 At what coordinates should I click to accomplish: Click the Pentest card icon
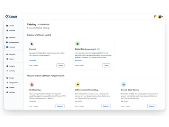click(x=32, y=44)
